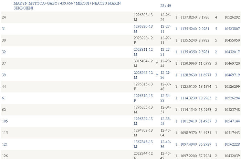The image size is (241, 159).
Task: Click the ID 10523807
Action: point(232,29)
